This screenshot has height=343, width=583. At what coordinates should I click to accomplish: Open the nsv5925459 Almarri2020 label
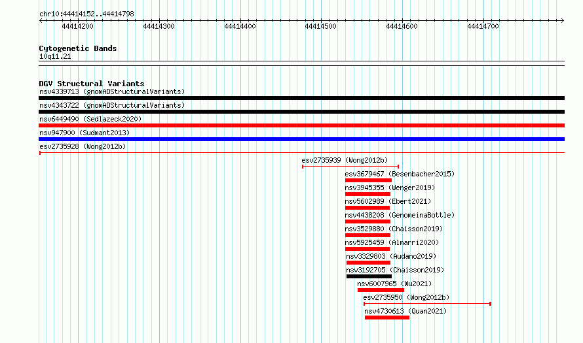pyautogui.click(x=392, y=242)
